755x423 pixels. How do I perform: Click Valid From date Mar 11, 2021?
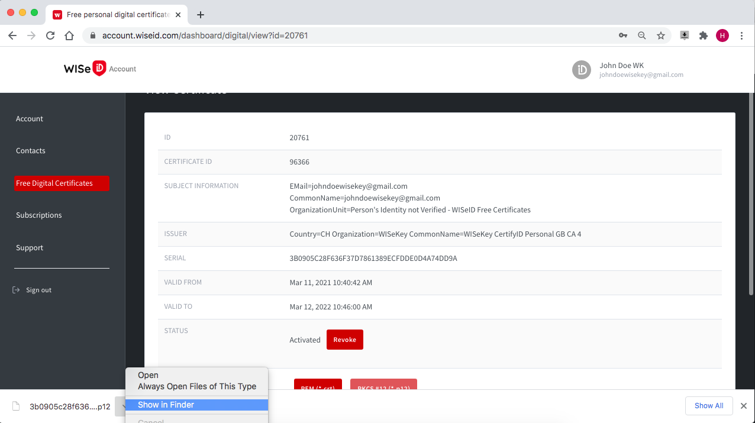[331, 283]
